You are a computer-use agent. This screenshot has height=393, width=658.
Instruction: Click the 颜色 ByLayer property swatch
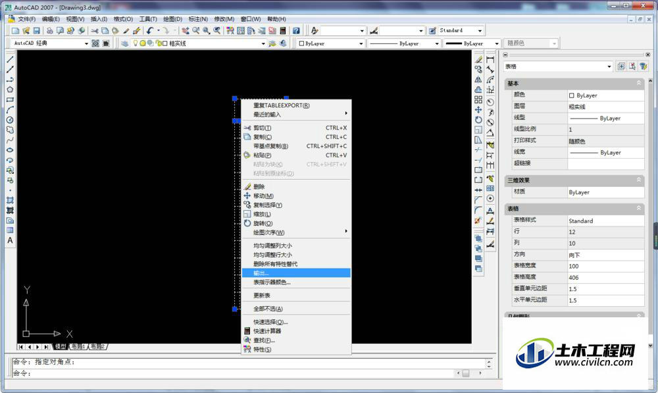571,95
